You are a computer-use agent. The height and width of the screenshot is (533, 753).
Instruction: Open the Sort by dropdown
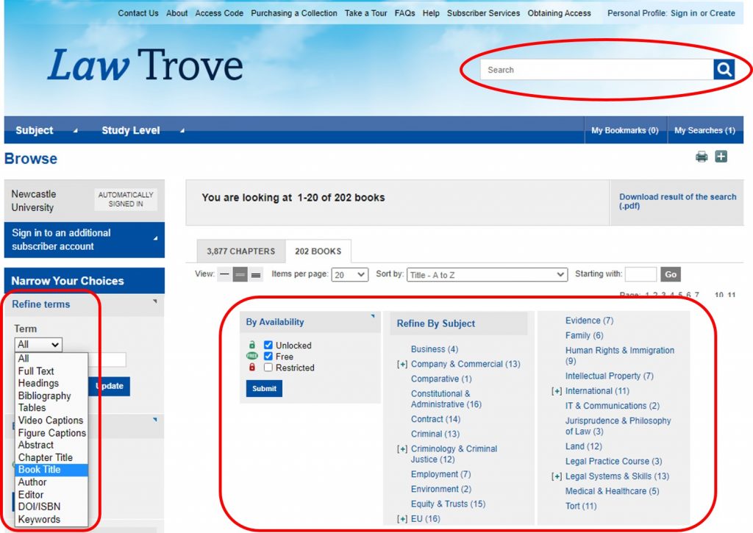point(488,274)
